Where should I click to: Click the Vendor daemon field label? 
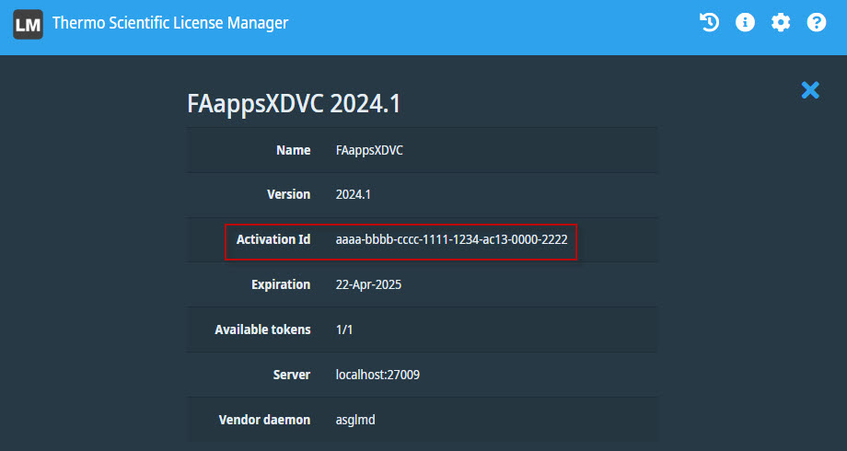[265, 420]
